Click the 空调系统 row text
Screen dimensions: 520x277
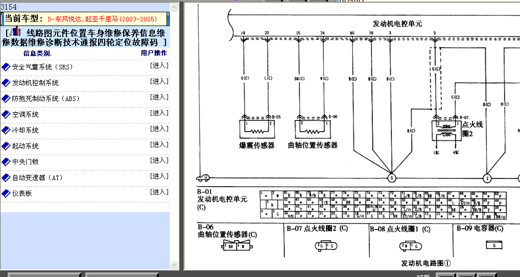coord(25,115)
